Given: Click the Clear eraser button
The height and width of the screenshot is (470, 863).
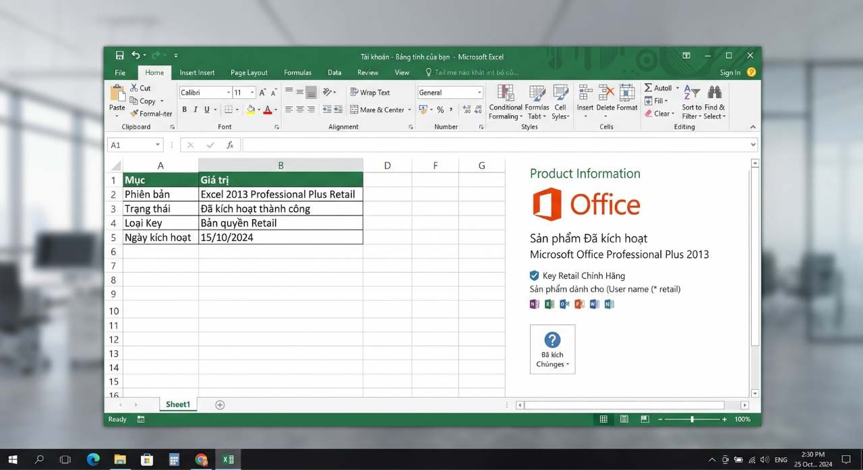Looking at the screenshot, I should (659, 114).
